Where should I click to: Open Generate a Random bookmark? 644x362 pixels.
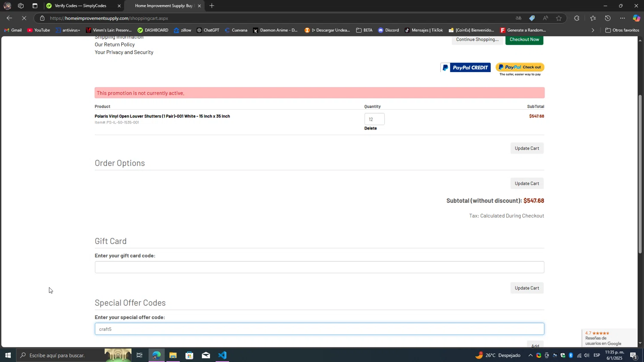(x=523, y=30)
